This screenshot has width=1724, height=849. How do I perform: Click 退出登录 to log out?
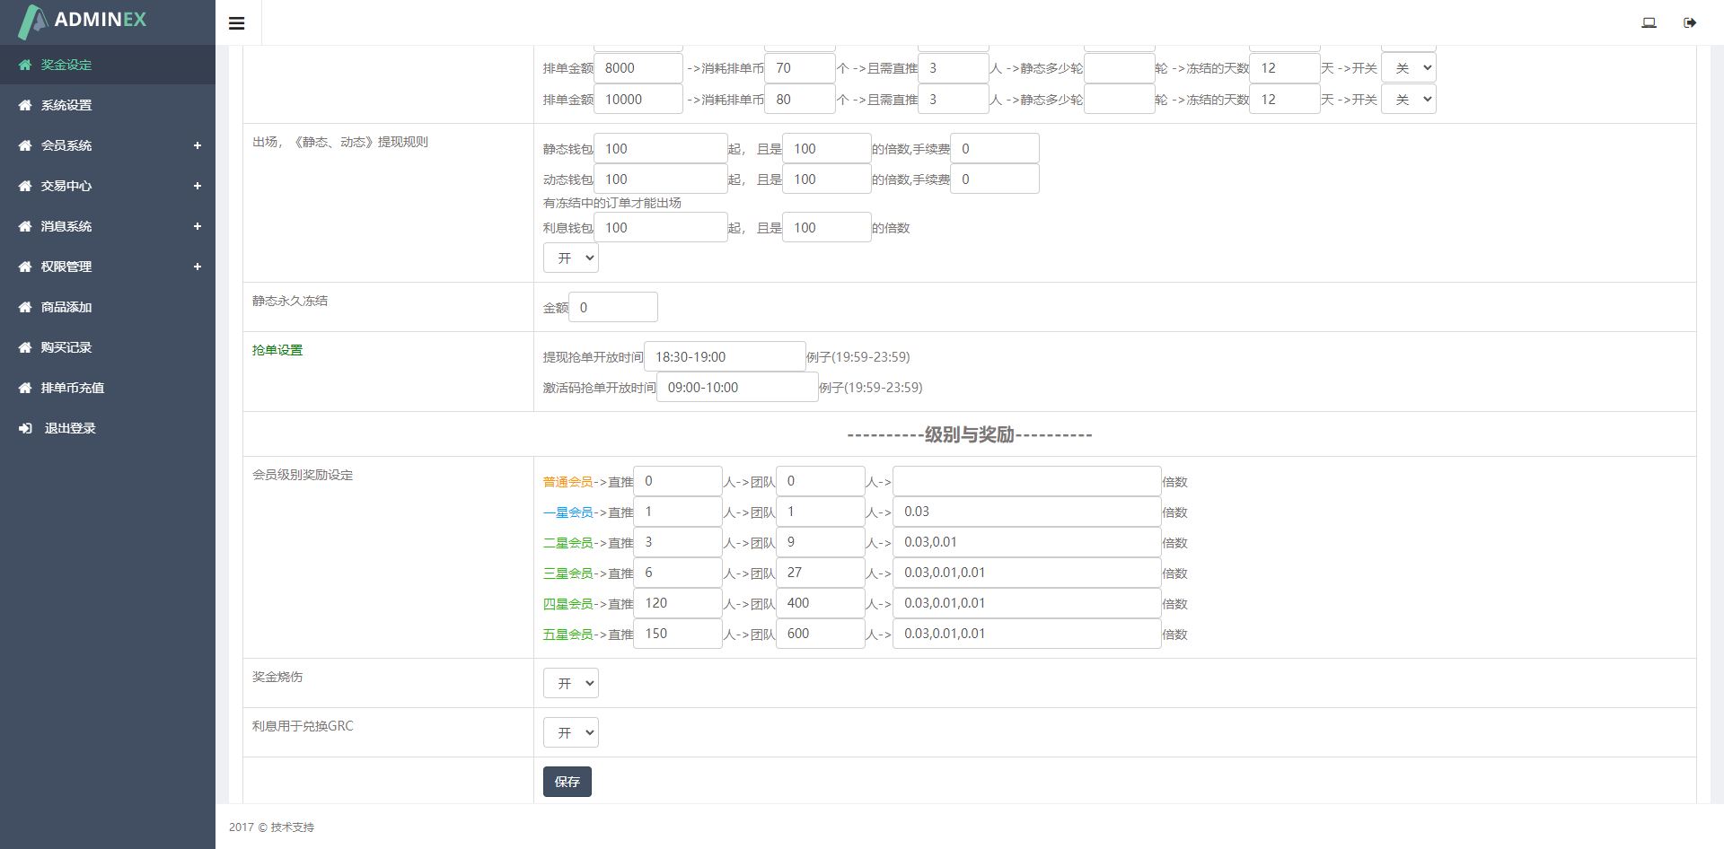click(x=108, y=428)
